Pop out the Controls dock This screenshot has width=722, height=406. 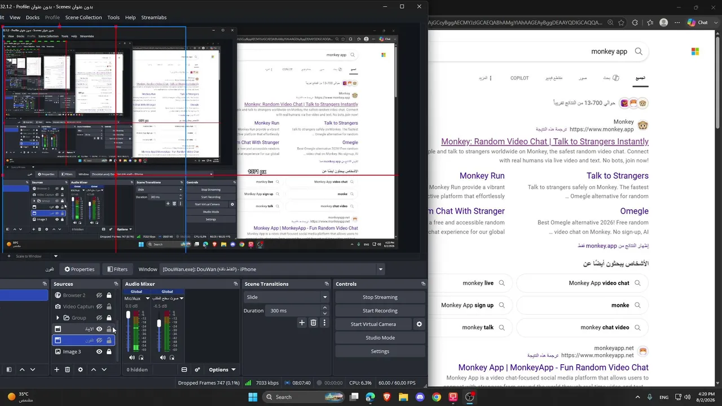click(x=423, y=284)
